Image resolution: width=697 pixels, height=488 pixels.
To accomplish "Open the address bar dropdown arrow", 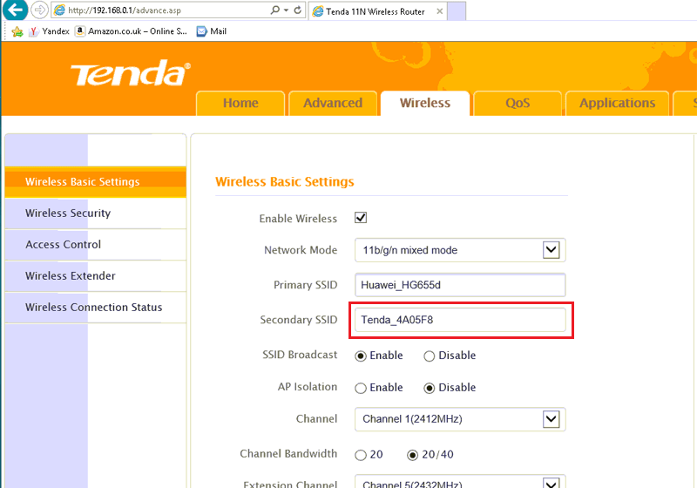I will click(x=287, y=10).
